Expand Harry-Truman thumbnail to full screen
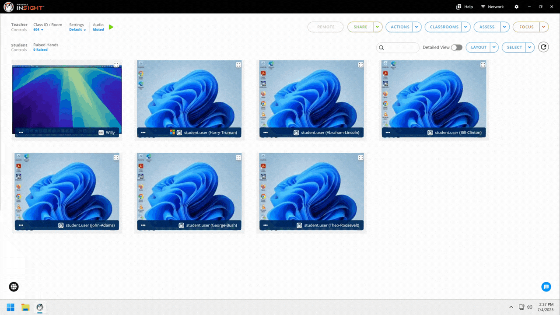 (x=238, y=65)
